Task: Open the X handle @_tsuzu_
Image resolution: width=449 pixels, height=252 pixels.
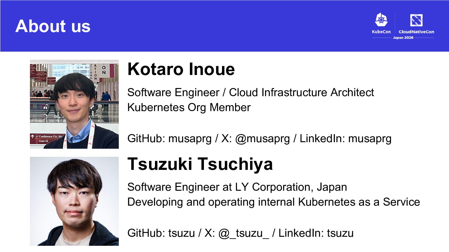Action: pos(237,233)
